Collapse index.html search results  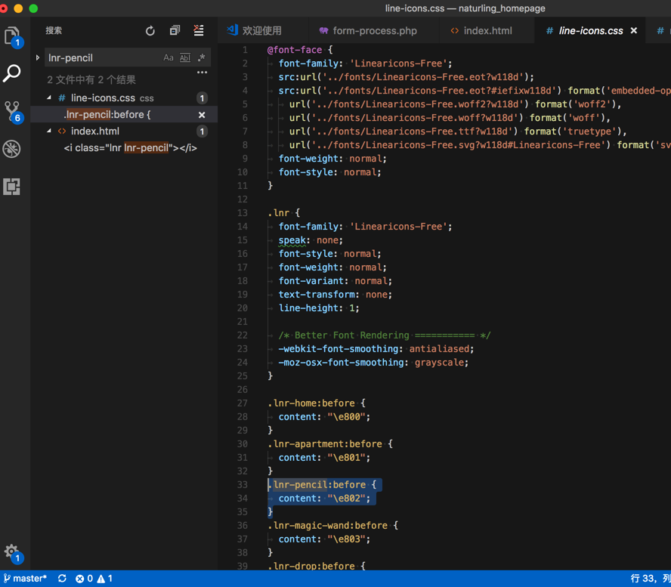tap(50, 131)
